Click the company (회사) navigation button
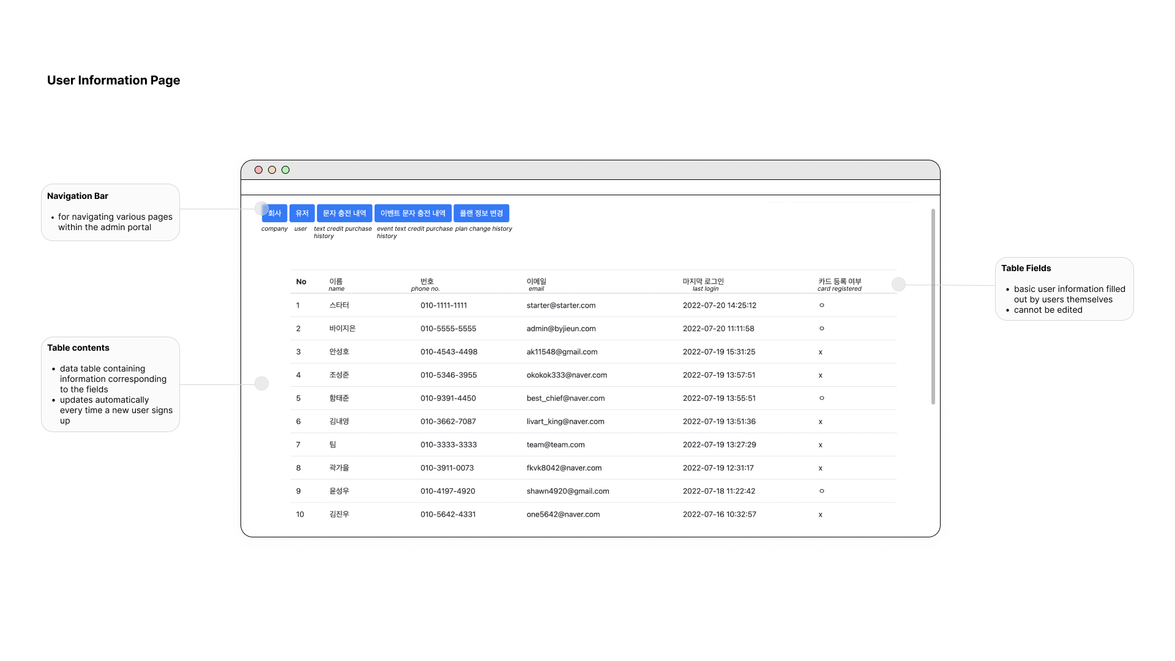Image resolution: width=1175 pixels, height=661 pixels. (275, 213)
